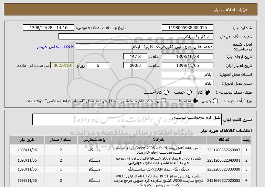The width and height of the screenshot is (265, 187).
Task: Click the GREEN 2009 P5 case item name
Action: pos(159,160)
